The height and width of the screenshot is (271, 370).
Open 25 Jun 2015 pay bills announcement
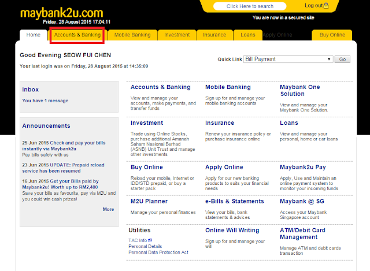pyautogui.click(x=64, y=146)
